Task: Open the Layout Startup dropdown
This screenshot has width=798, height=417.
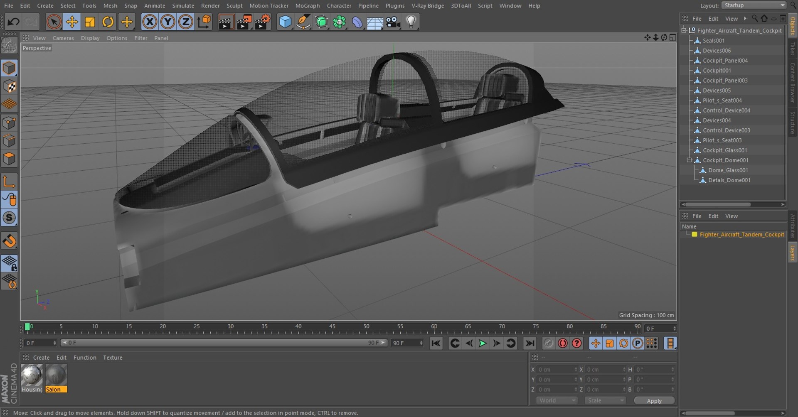Action: [x=754, y=5]
